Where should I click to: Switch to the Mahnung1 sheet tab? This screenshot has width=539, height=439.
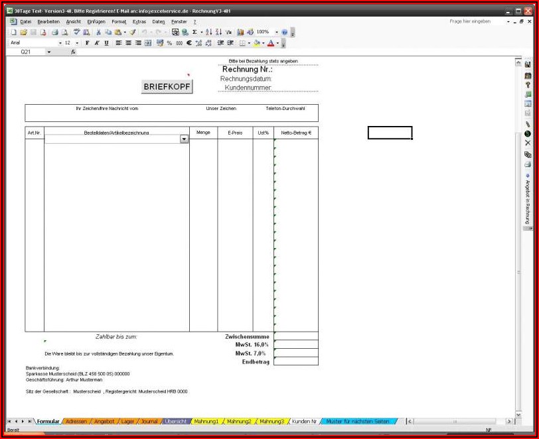click(206, 421)
